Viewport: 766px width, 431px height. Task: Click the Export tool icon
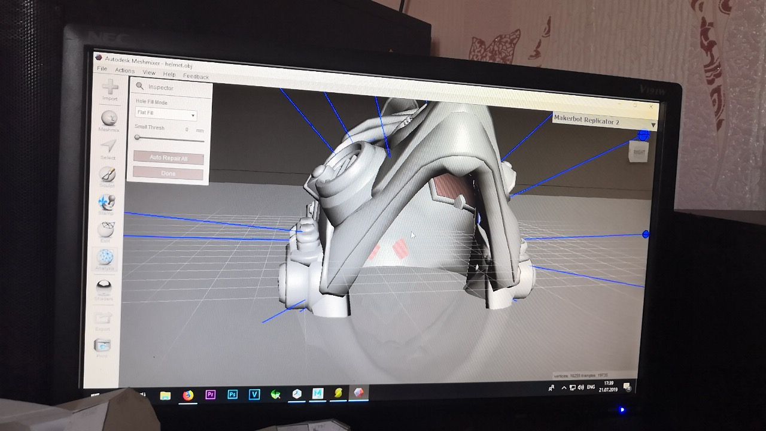pos(103,320)
